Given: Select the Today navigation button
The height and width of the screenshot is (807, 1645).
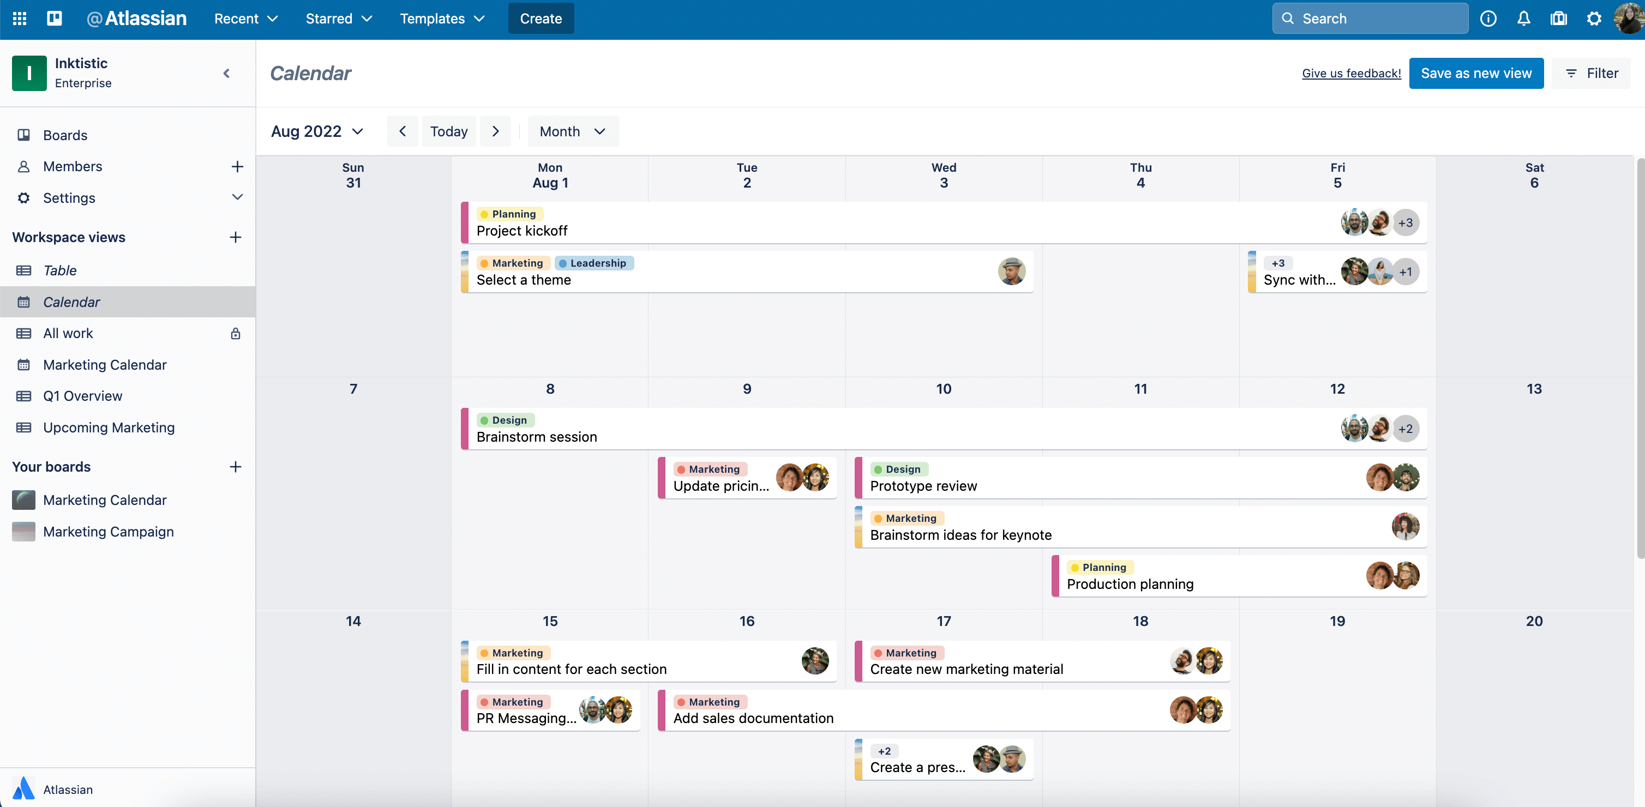Looking at the screenshot, I should (x=449, y=131).
